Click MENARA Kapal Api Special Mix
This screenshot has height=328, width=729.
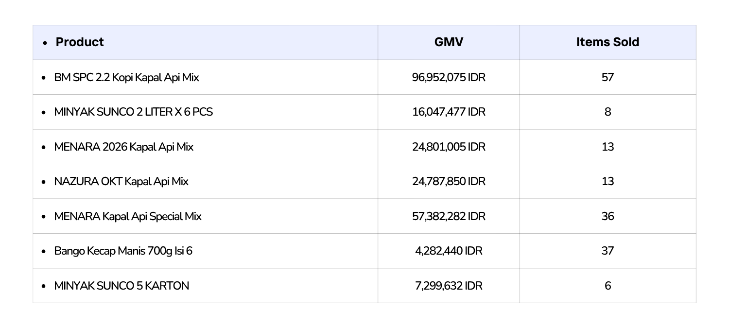click(x=128, y=216)
